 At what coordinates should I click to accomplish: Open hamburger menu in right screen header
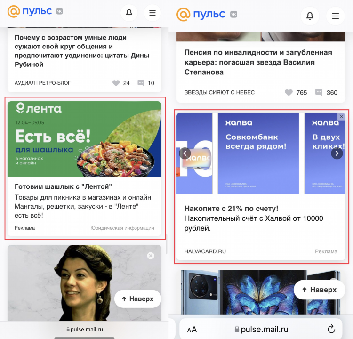coord(336,16)
